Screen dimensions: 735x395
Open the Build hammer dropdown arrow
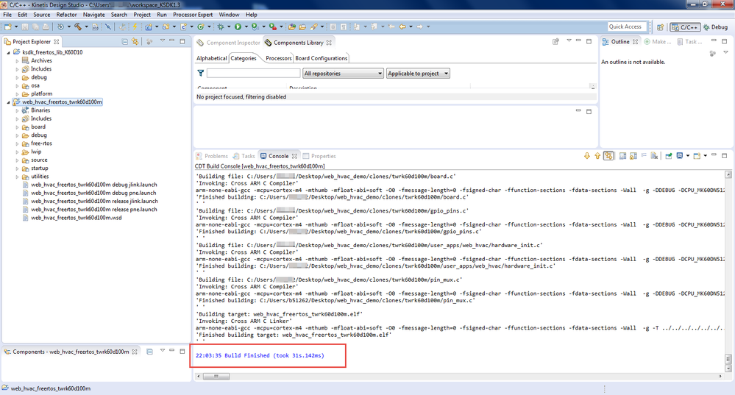pyautogui.click(x=86, y=26)
